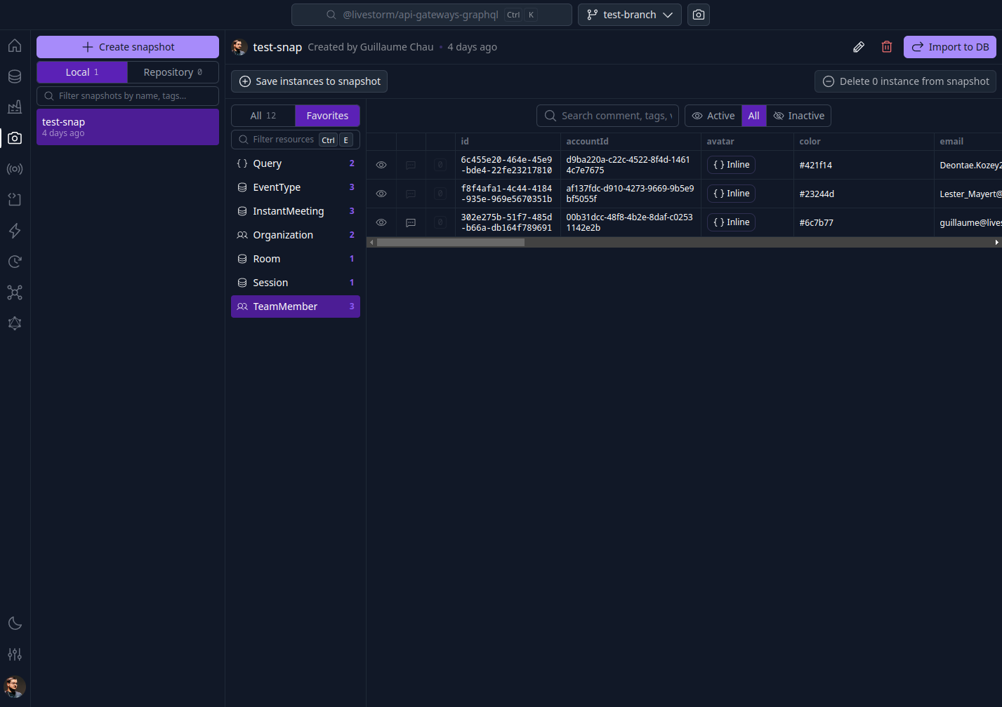The height and width of the screenshot is (707, 1002).
Task: Open Inline avatar value for #421f14 row
Action: point(731,165)
